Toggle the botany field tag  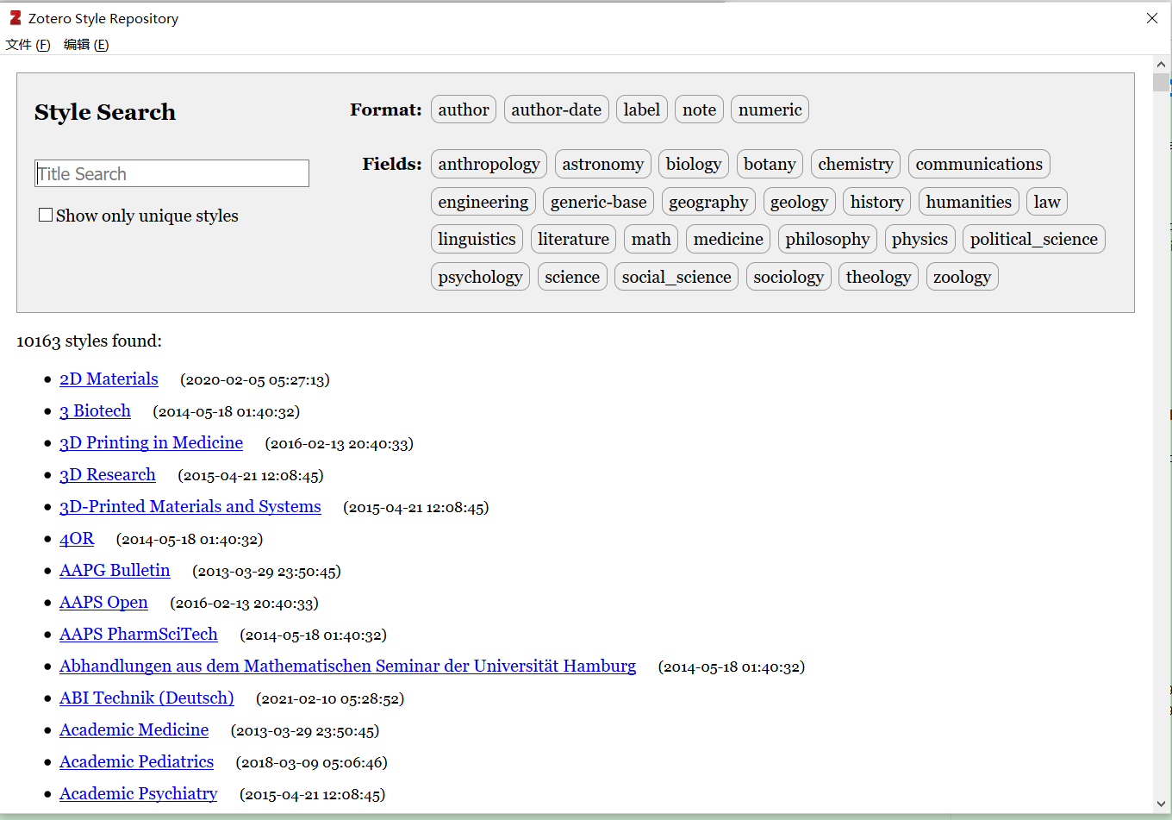770,164
